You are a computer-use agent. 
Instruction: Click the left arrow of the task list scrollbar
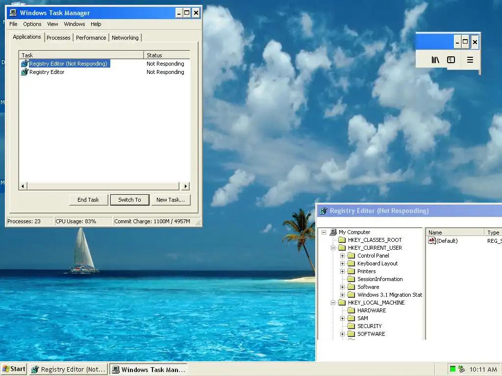[23, 186]
